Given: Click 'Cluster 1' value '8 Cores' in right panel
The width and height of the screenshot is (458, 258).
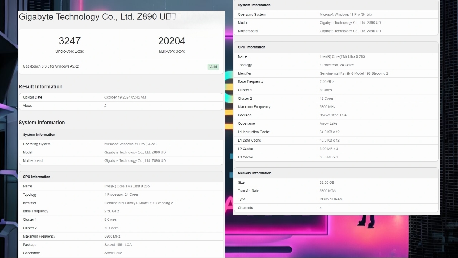Looking at the screenshot, I should coord(326,90).
